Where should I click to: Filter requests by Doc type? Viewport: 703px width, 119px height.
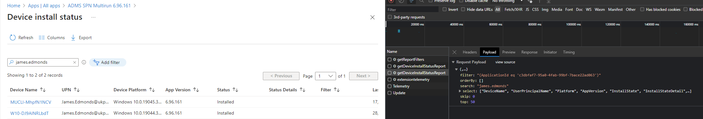(x=579, y=10)
